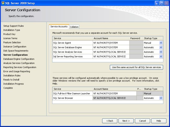Click the Product Key step
Image resolution: width=170 pixels, height=127 pixels.
tap(9, 34)
